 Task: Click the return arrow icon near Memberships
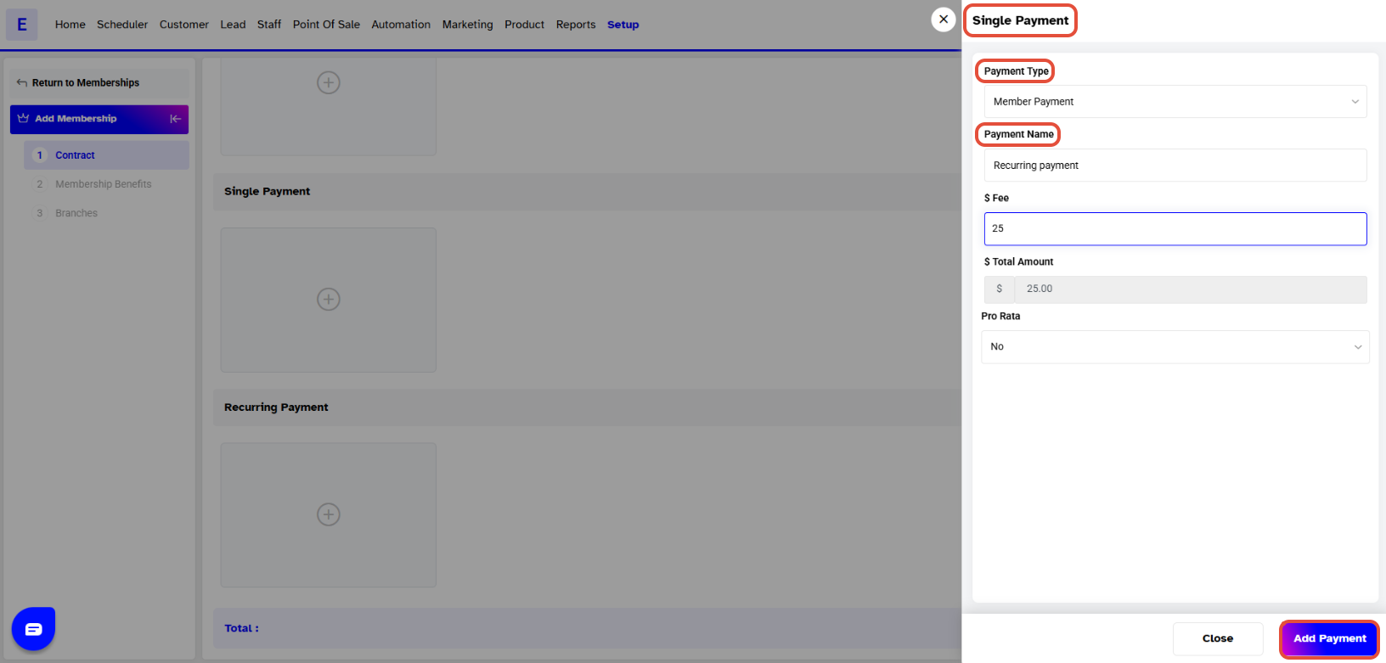pos(22,82)
